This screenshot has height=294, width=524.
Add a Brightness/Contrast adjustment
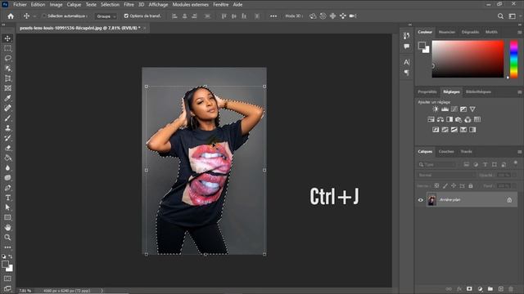pyautogui.click(x=436, y=109)
